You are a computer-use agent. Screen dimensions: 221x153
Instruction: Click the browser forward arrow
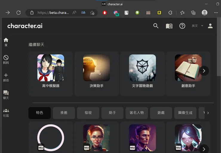[x=7, y=13]
